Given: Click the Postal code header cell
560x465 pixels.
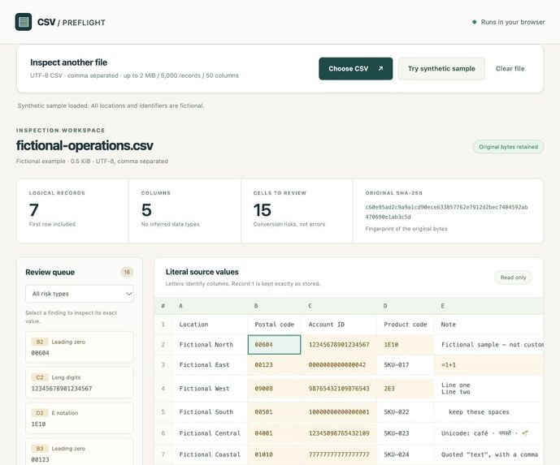Looking at the screenshot, I should click(x=274, y=325).
